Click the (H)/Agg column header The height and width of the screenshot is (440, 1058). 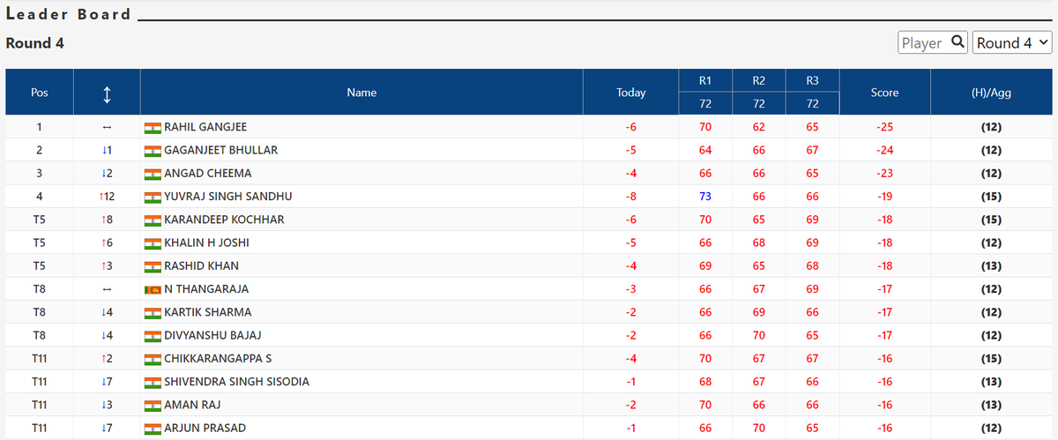click(991, 93)
